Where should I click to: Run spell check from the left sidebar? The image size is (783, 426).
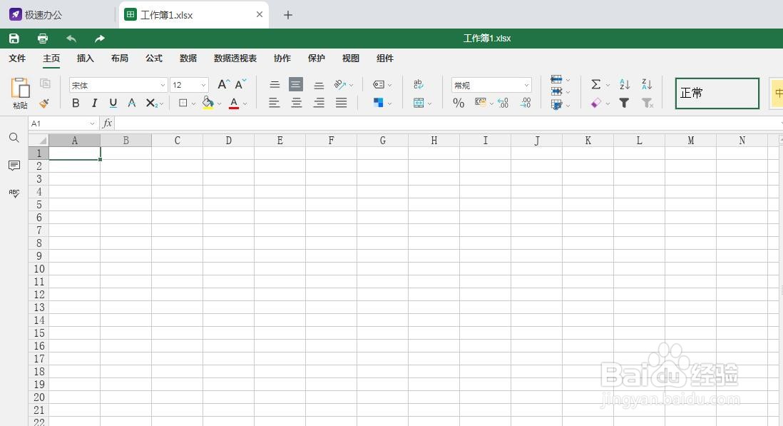click(14, 193)
